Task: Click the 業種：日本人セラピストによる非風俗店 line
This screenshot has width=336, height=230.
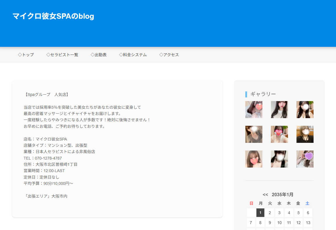Action: tap(59, 151)
